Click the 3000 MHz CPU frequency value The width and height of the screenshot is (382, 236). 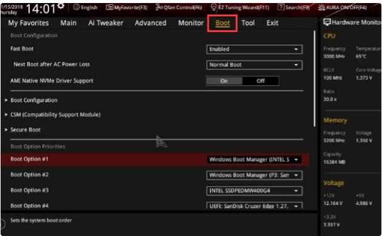(x=333, y=56)
